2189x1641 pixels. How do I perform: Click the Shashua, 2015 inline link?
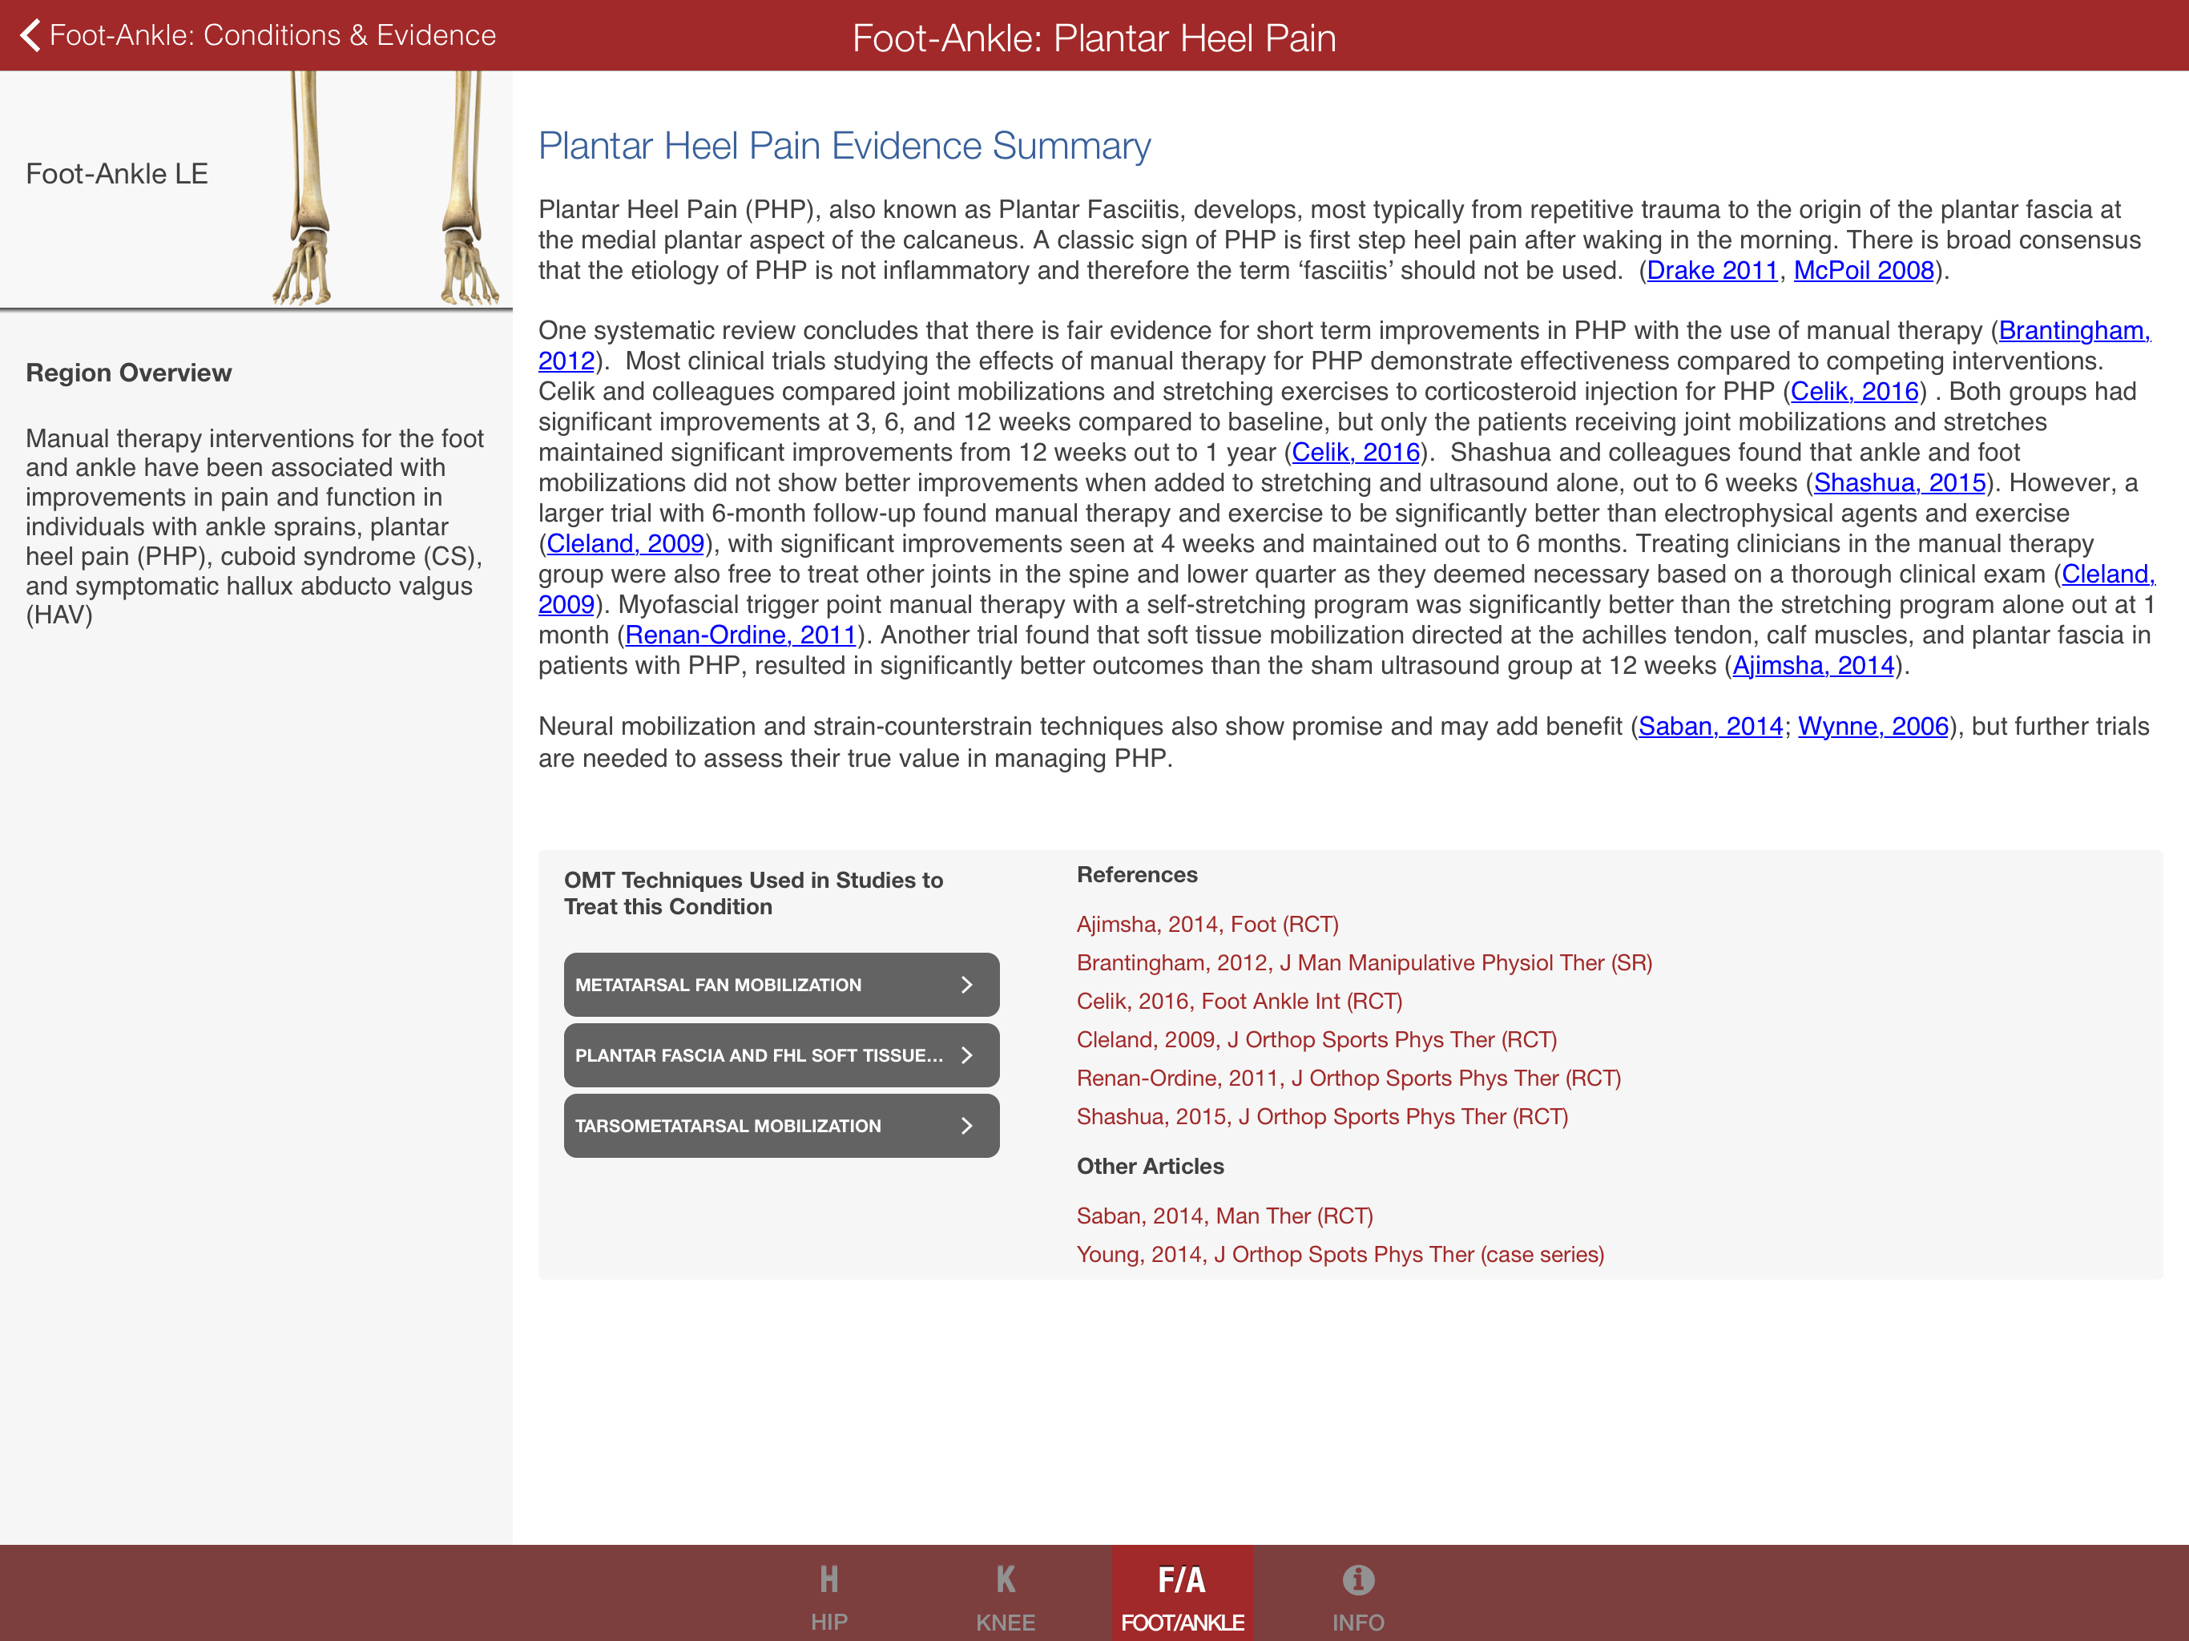click(x=1899, y=483)
